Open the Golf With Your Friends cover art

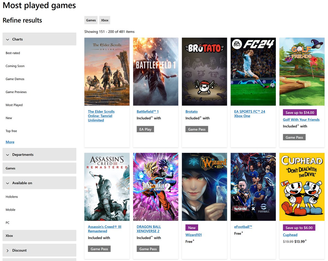[x=302, y=71]
